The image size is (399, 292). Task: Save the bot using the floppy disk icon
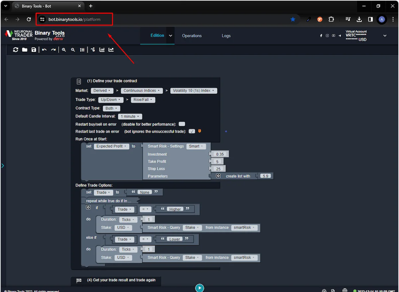[x=34, y=50]
